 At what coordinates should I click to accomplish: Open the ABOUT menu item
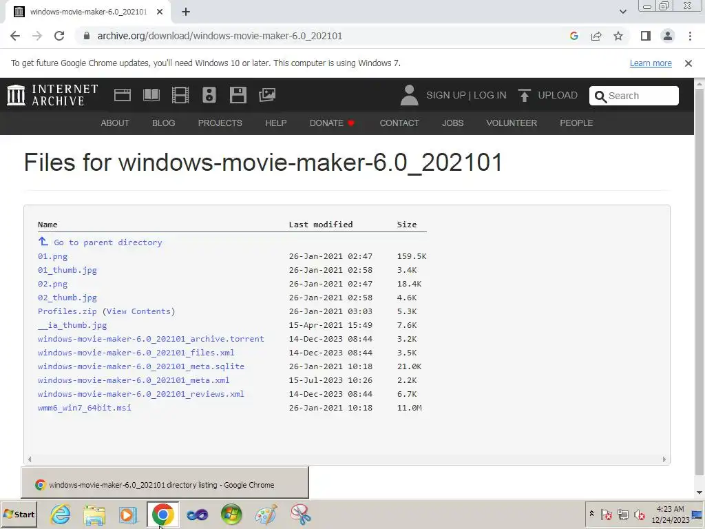pos(115,123)
